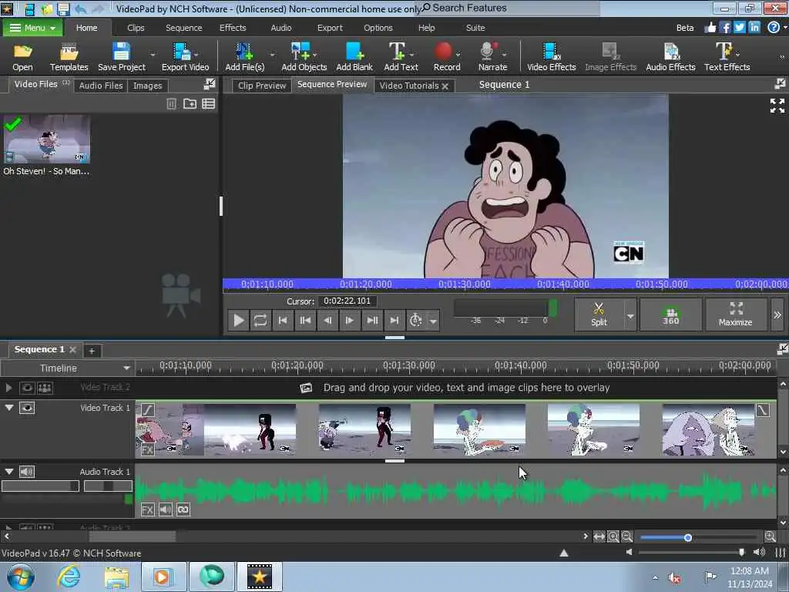Open the Audio Effects tool
Image resolution: width=789 pixels, height=592 pixels.
point(670,56)
